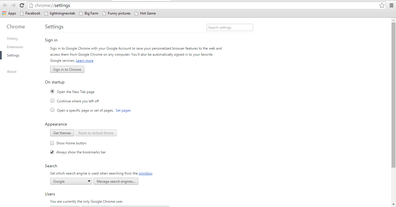Click the browser Back arrow

[x=5, y=5]
